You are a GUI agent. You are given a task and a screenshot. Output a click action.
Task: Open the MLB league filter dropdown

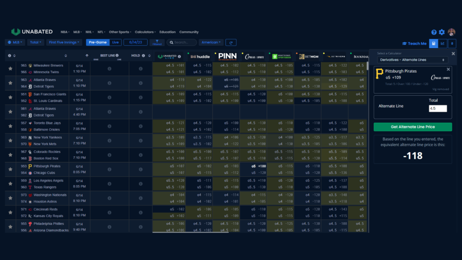click(15, 42)
